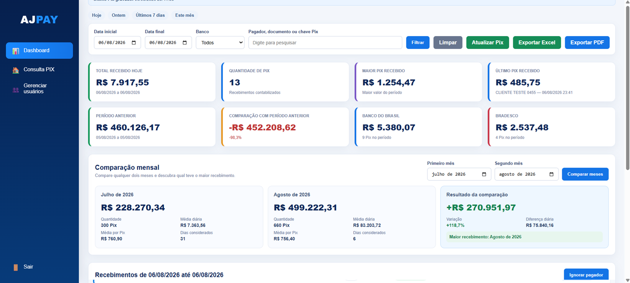Click the Agosto de 2026 total R$ 499.222,31
This screenshot has width=630, height=283.
(x=305, y=208)
